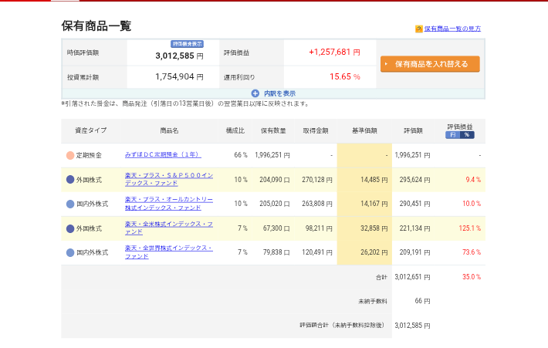Screen dimensions: 548x348
Task: Click the 120,491 円 取得金額 cell
Action: 317,252
